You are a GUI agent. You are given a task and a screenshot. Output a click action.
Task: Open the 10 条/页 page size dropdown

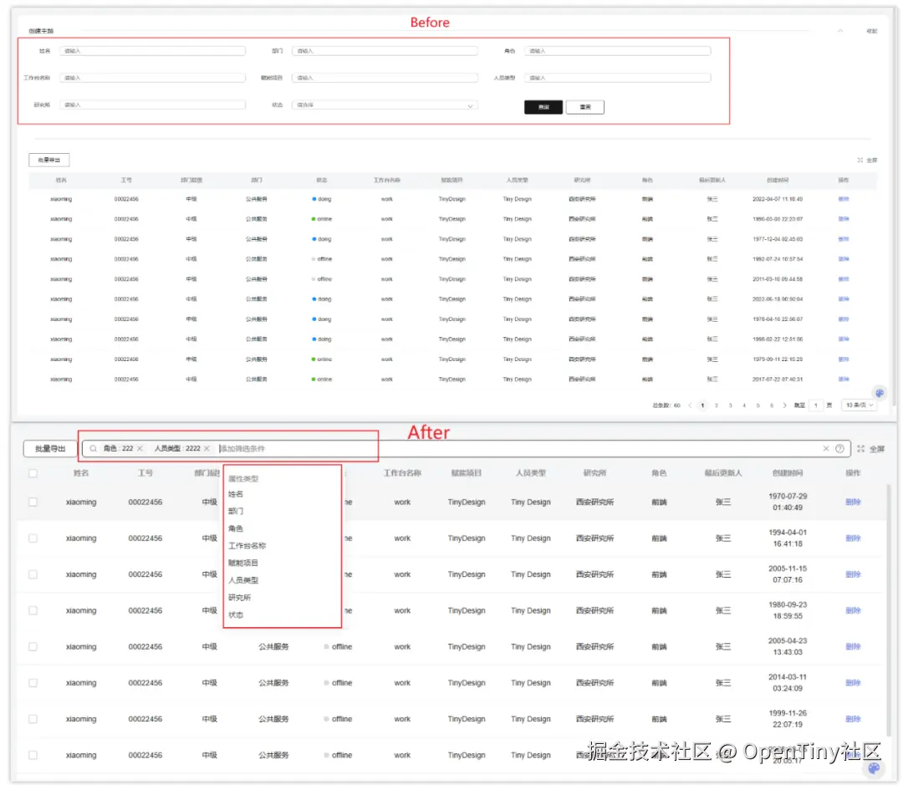tap(859, 405)
